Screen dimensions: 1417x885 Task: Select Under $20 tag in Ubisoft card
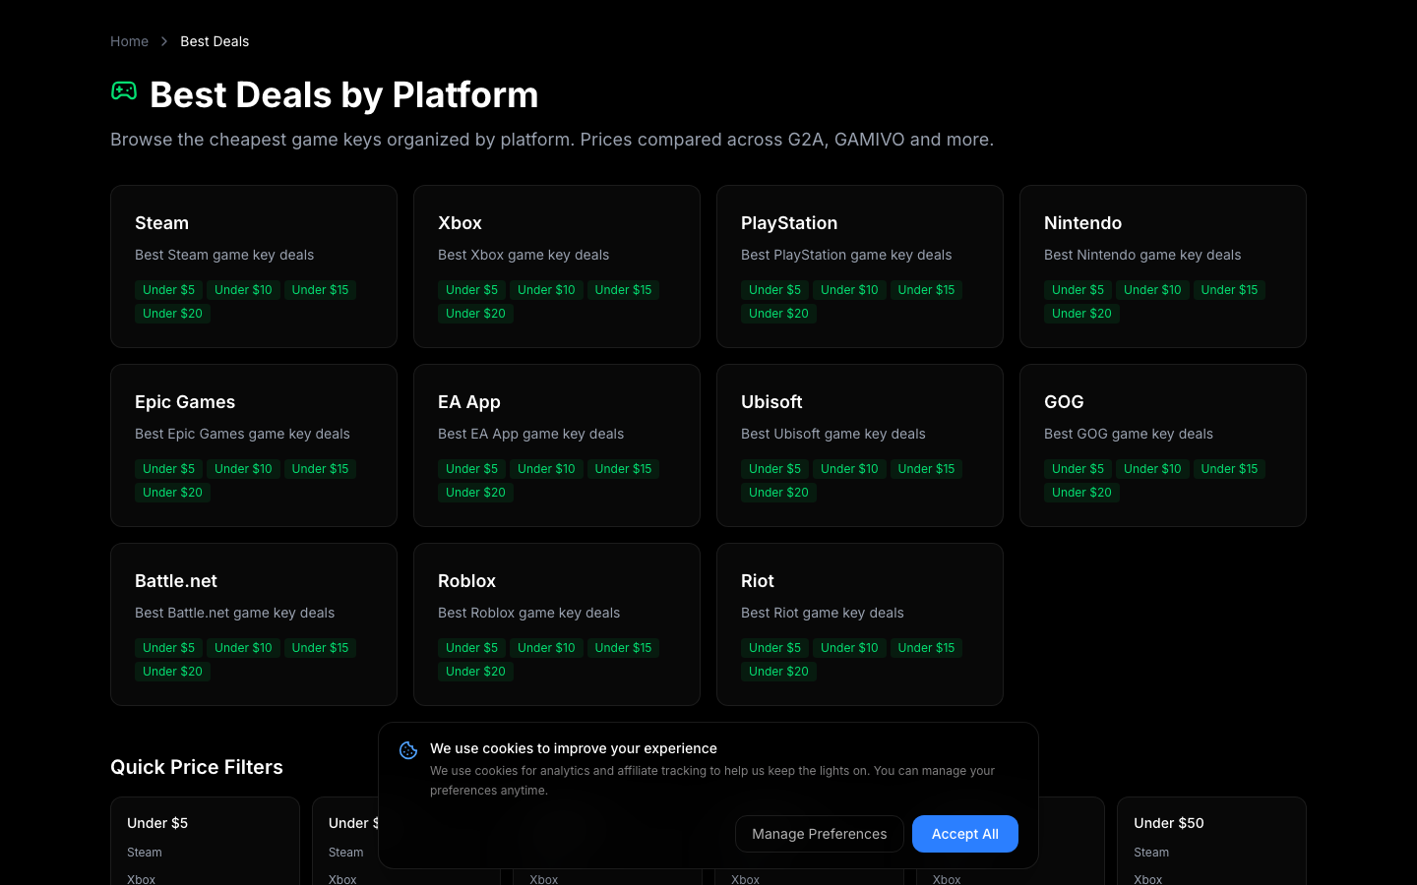coord(778,493)
